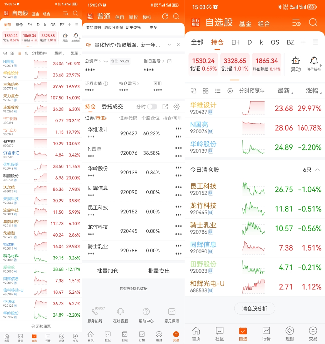Open the 退市股查询 link

tap(113, 28)
